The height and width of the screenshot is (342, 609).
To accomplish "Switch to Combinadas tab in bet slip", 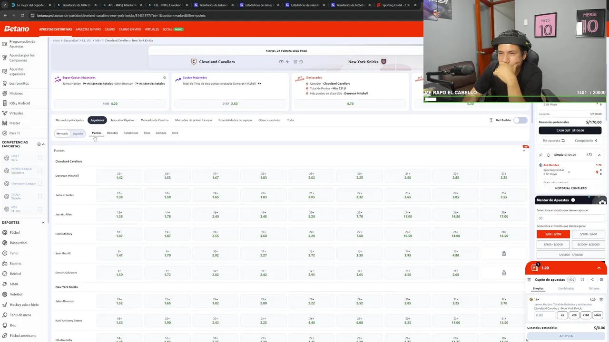I will pyautogui.click(x=566, y=288).
